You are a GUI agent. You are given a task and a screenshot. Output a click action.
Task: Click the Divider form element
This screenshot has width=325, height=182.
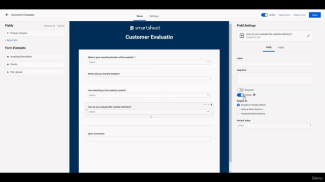click(x=35, y=64)
